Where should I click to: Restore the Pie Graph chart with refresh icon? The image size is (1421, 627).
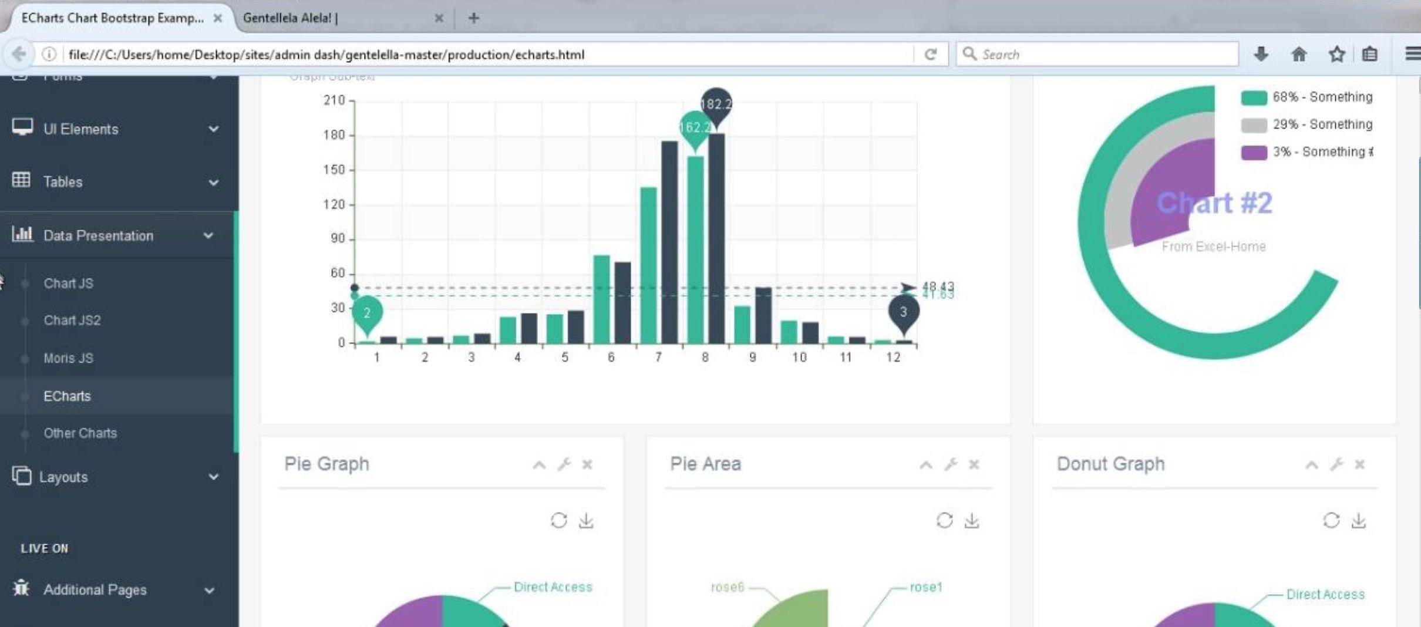558,520
